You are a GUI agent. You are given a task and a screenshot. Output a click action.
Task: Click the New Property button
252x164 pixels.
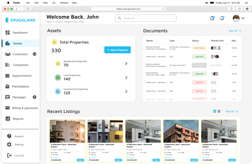click(x=117, y=50)
